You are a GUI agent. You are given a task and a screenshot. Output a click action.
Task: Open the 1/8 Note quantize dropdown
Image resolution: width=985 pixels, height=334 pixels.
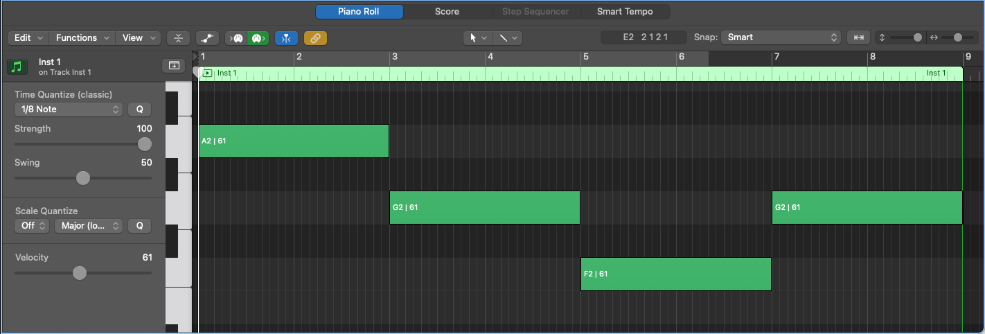[69, 109]
